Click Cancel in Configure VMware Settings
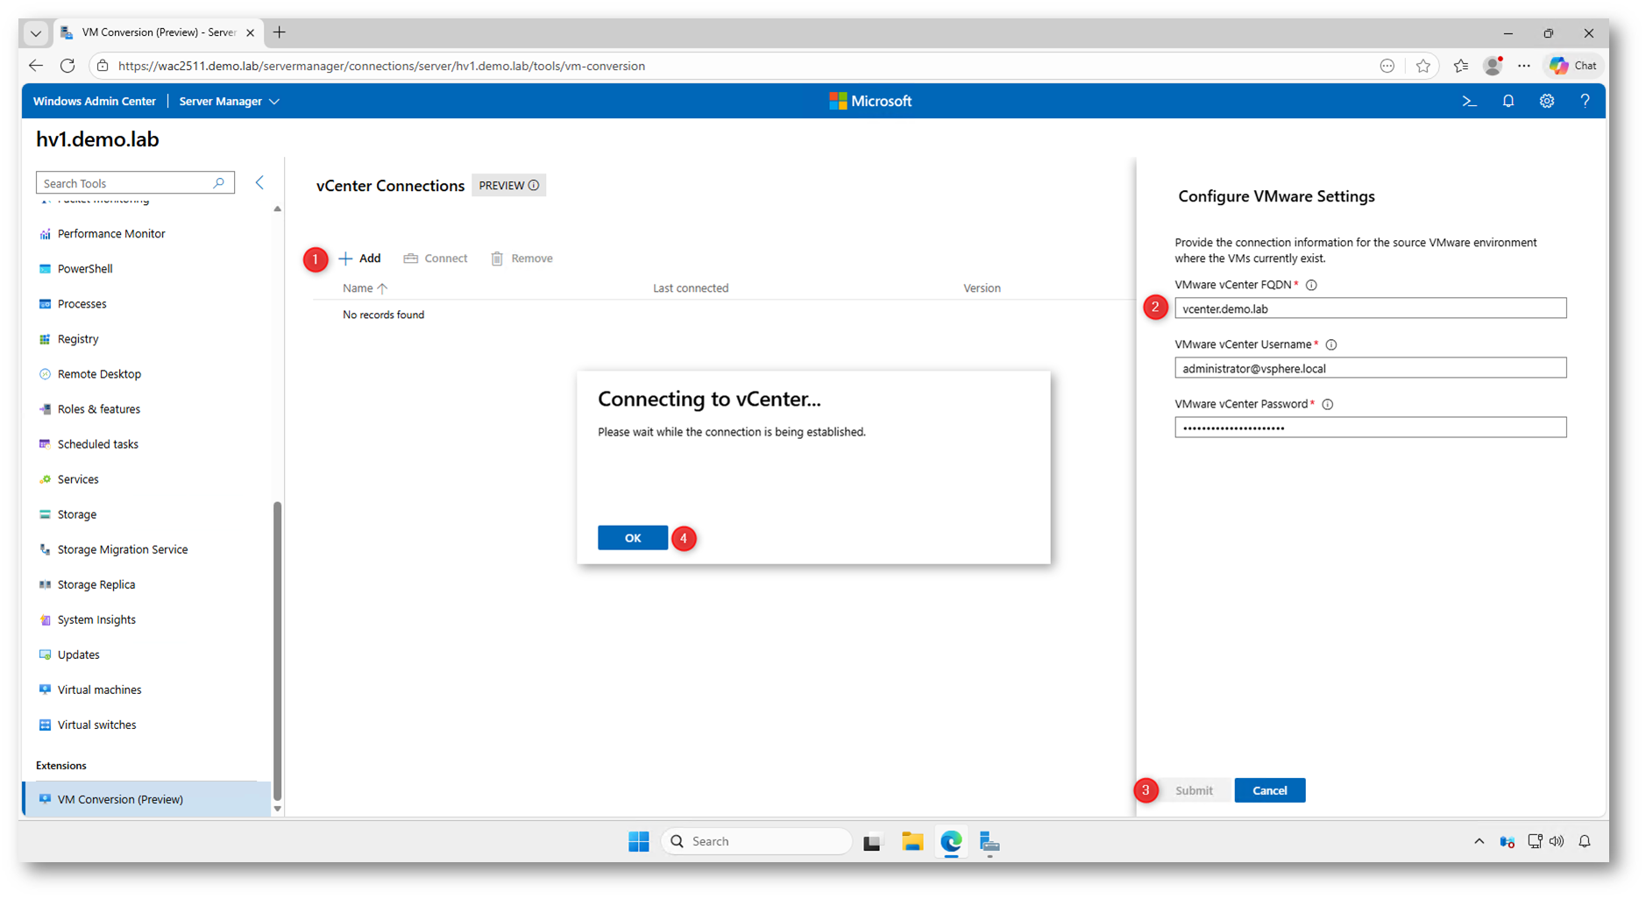 [x=1269, y=790]
